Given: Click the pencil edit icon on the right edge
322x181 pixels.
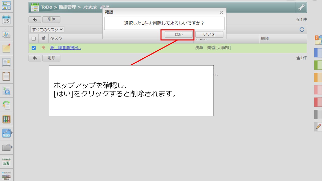Looking at the screenshot, I should click(x=318, y=127).
